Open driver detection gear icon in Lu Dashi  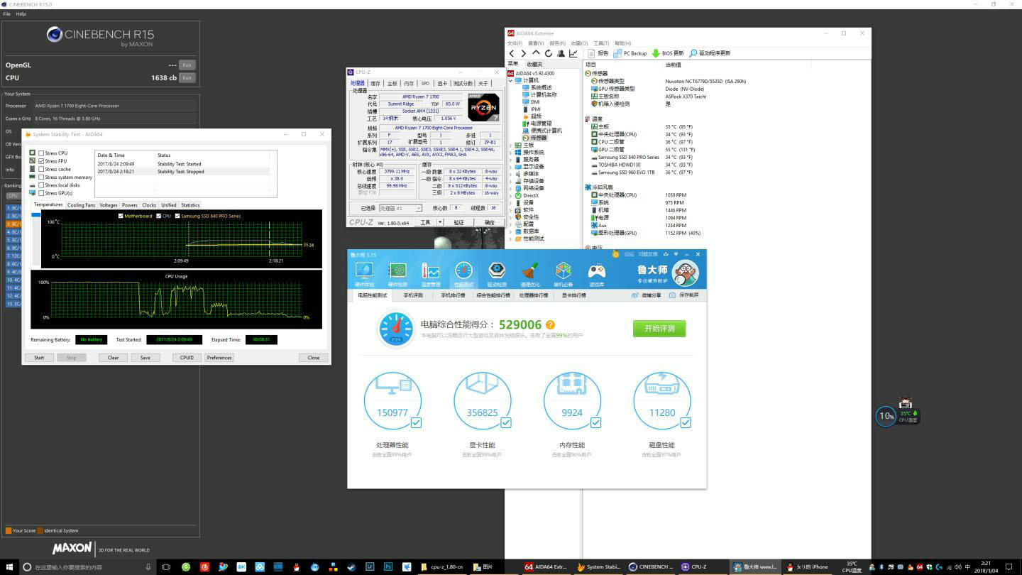(x=497, y=270)
